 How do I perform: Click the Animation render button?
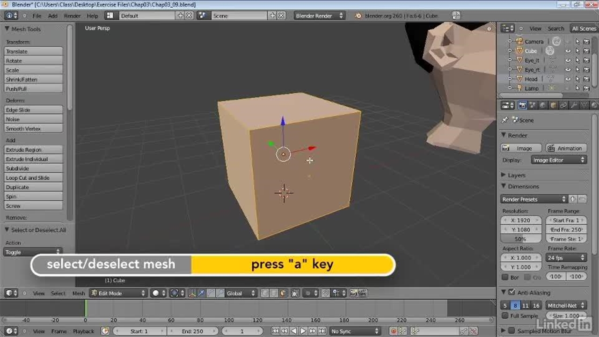pyautogui.click(x=565, y=148)
